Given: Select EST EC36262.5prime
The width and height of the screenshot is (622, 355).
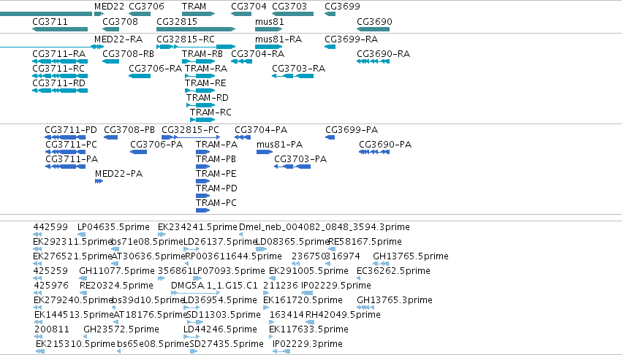Looking at the screenshot, I should (393, 271).
